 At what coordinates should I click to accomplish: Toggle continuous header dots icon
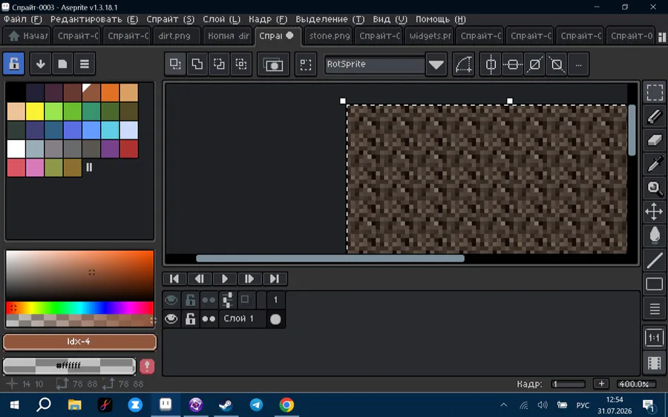[209, 300]
